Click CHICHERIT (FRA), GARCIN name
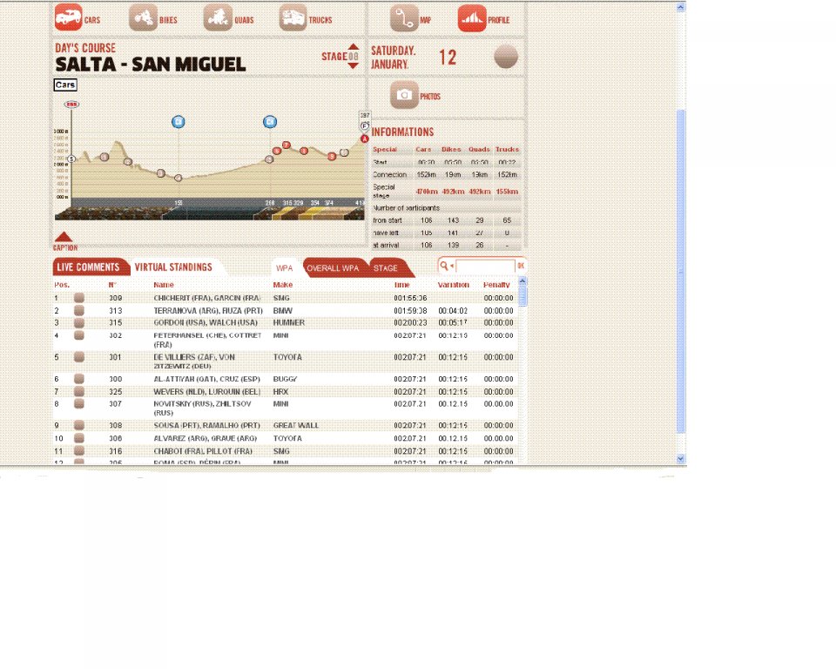The height and width of the screenshot is (669, 836). pos(207,298)
